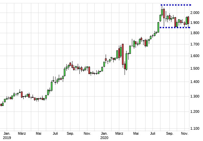Image resolution: width=203 pixels, height=141 pixels.
Task: Click the tall red candle in March 2020
Action: click(123, 54)
